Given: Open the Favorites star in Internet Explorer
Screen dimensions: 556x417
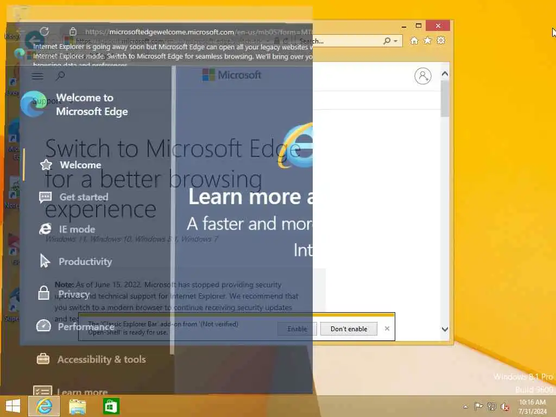Looking at the screenshot, I should pos(428,41).
